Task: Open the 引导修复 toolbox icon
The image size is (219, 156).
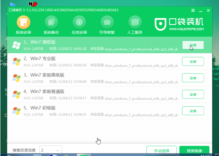Action: tap(107, 22)
